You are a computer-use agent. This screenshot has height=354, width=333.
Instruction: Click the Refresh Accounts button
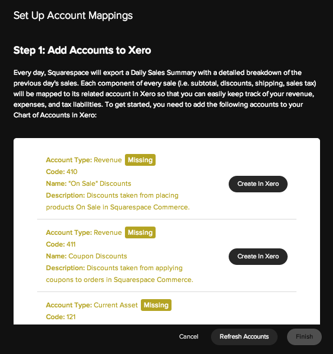[x=244, y=337]
